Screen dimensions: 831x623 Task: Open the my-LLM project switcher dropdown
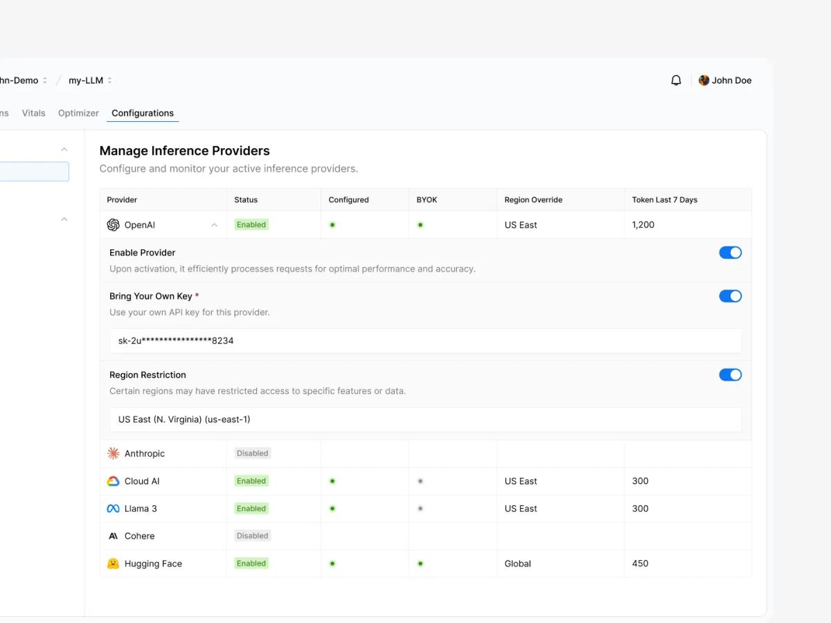click(x=90, y=80)
